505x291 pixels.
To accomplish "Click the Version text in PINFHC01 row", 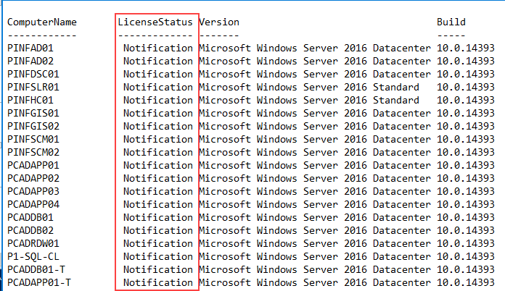I will (x=309, y=100).
